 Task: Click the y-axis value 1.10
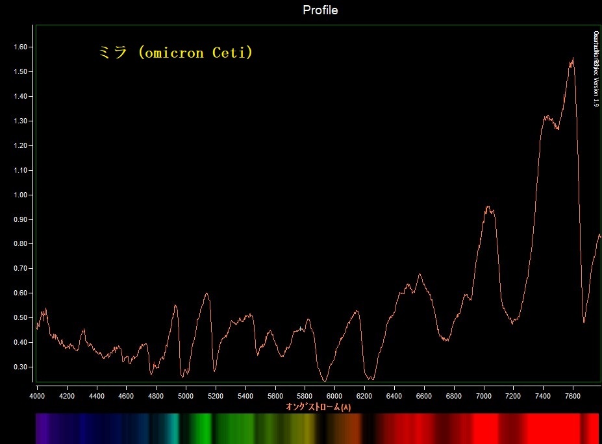pyautogui.click(x=20, y=170)
